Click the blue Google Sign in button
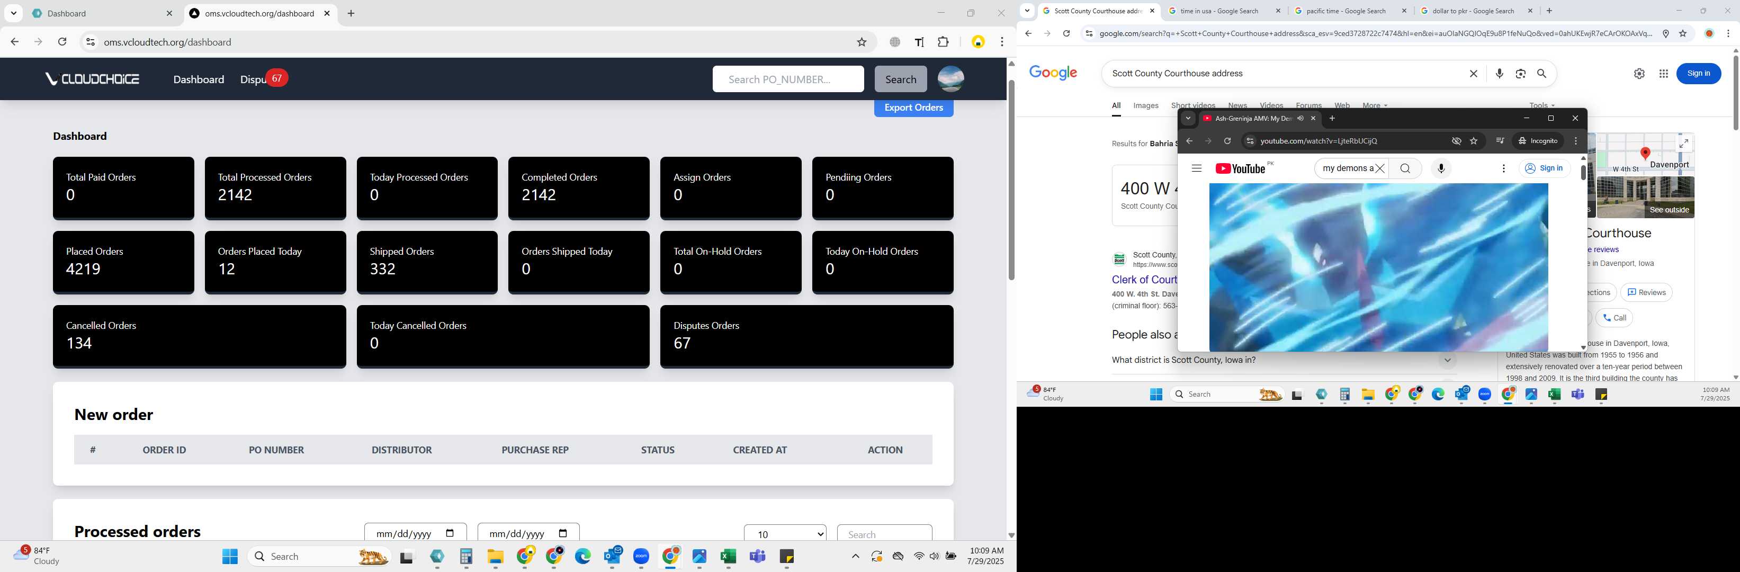Screen dimensions: 1740x572 coord(1698,74)
